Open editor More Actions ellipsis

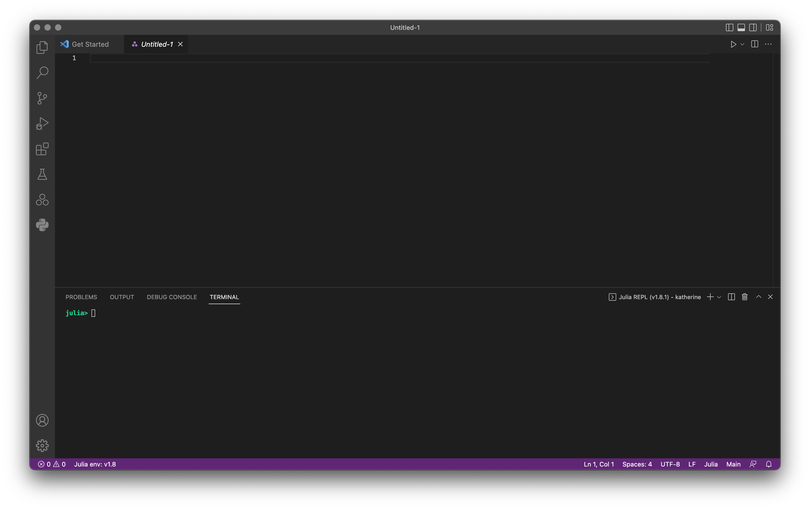[x=768, y=44]
